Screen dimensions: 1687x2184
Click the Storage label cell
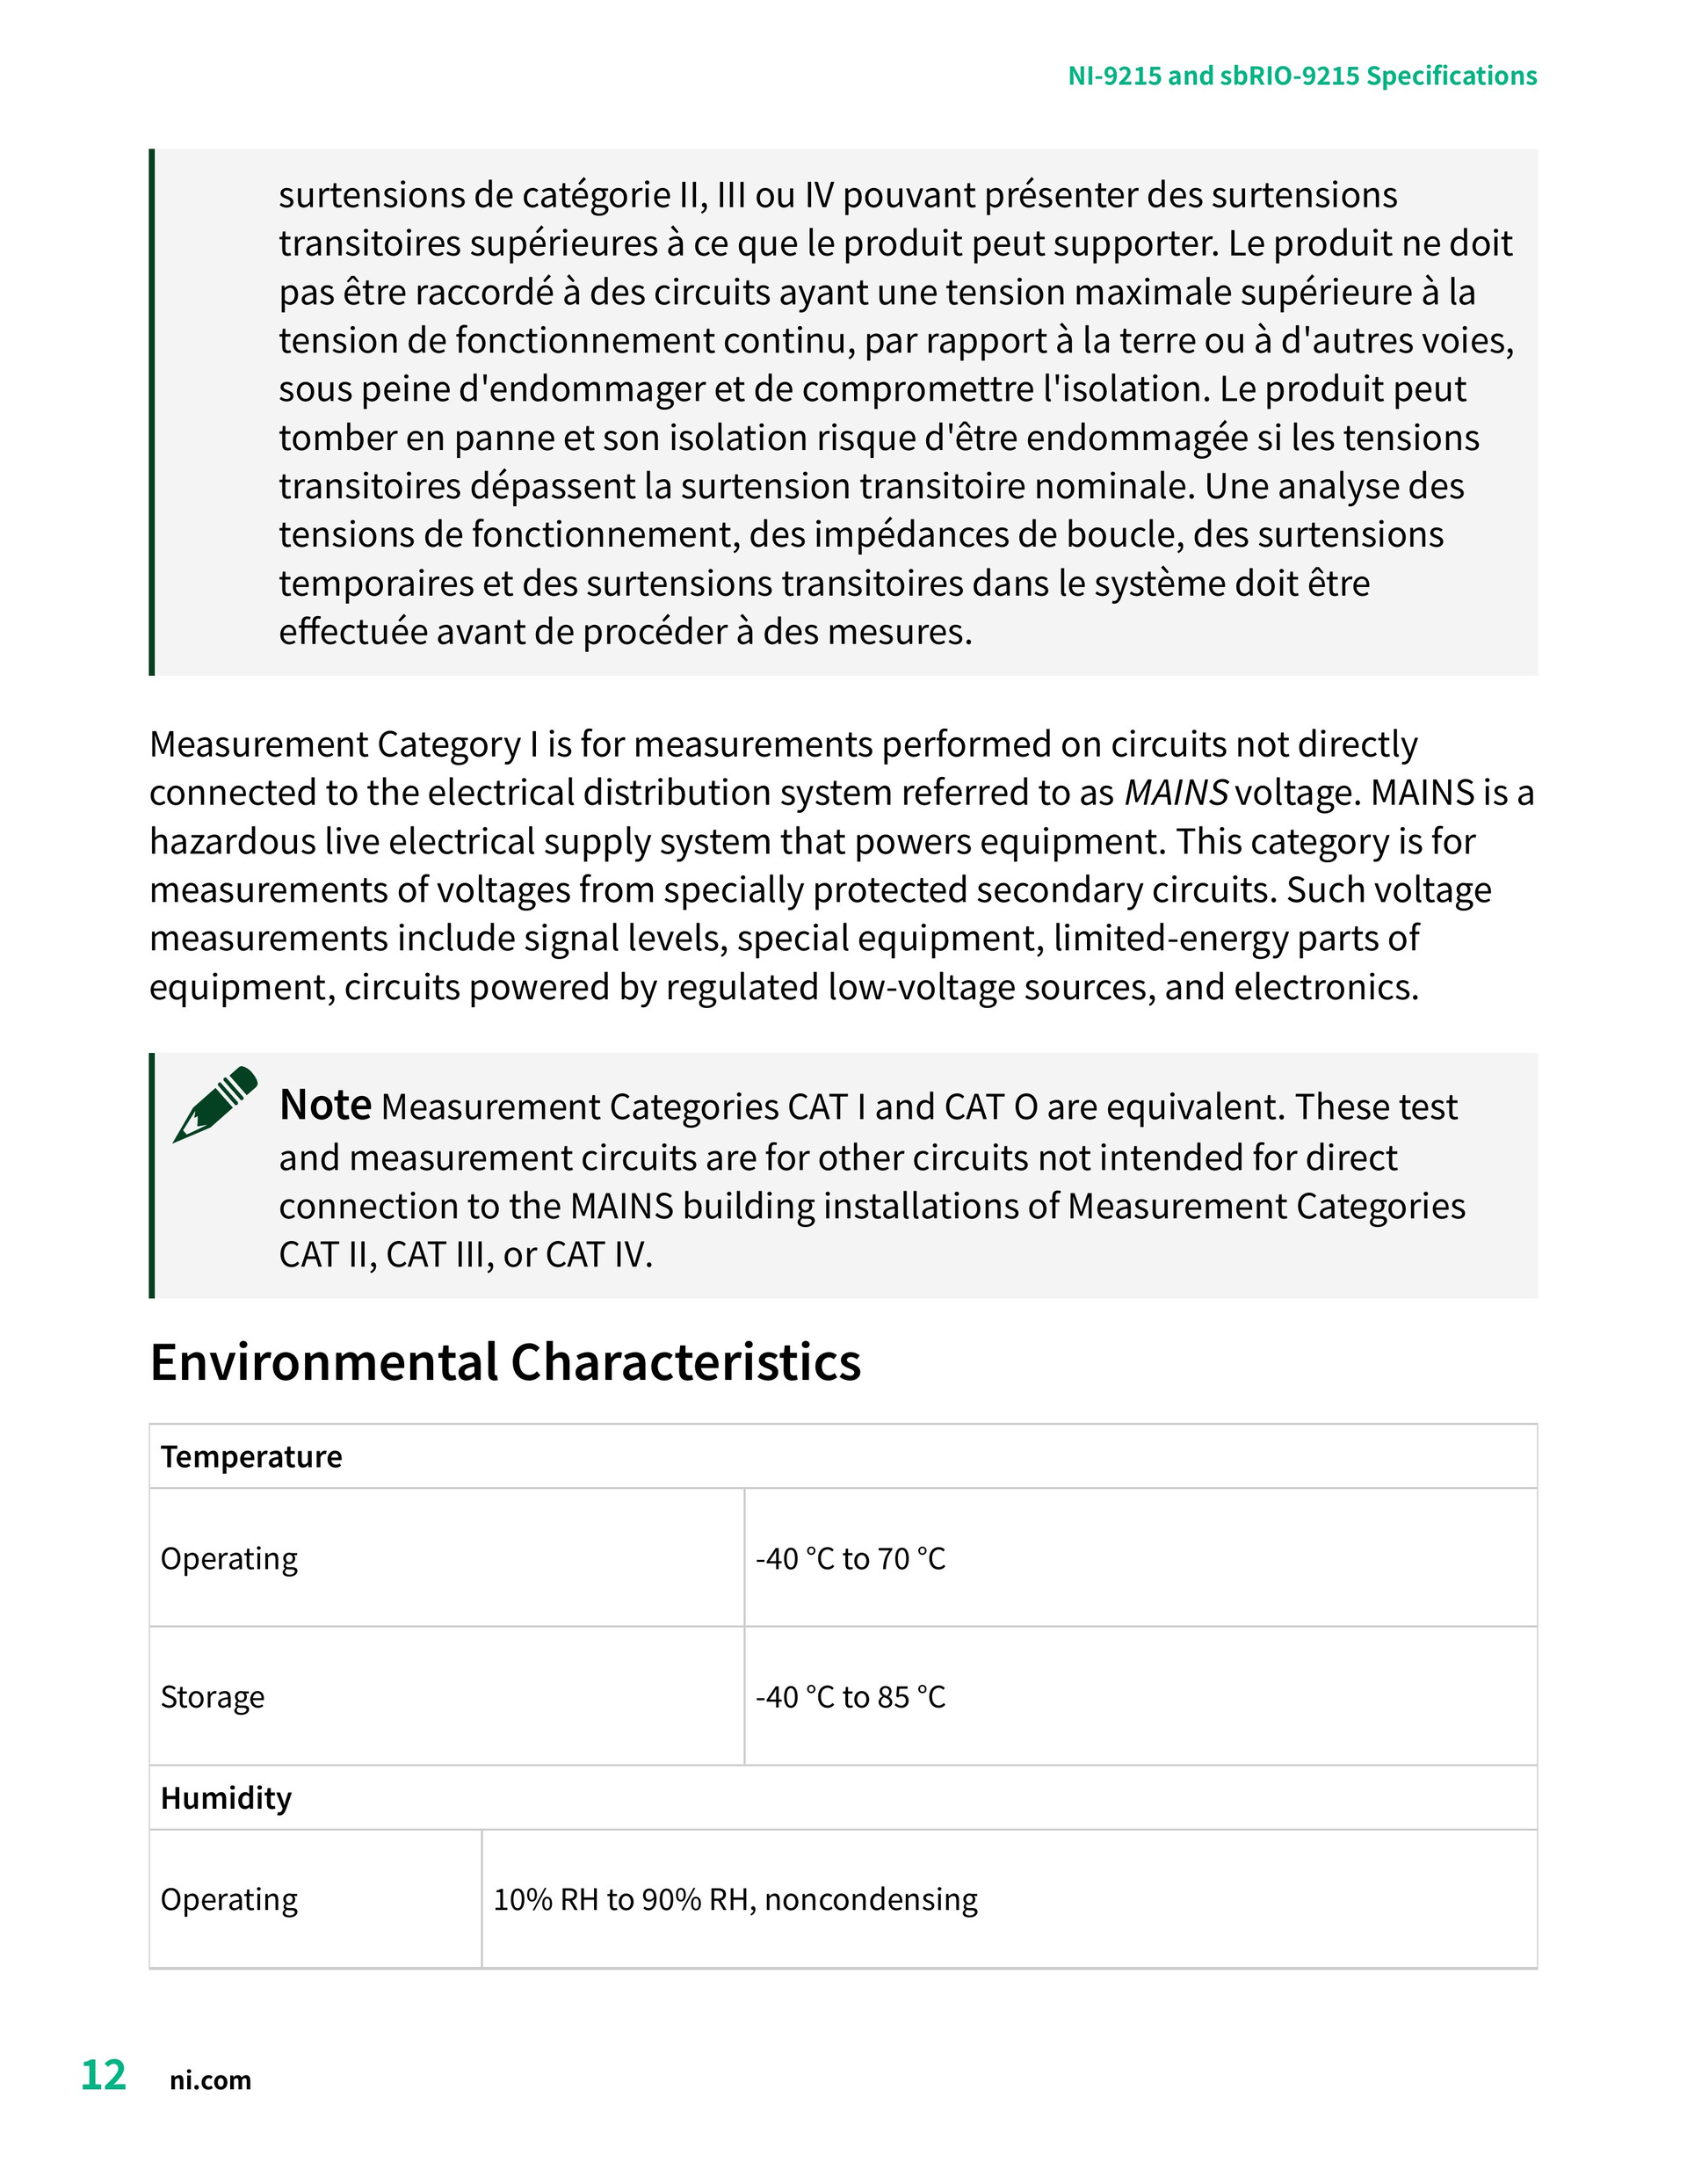pos(447,1696)
